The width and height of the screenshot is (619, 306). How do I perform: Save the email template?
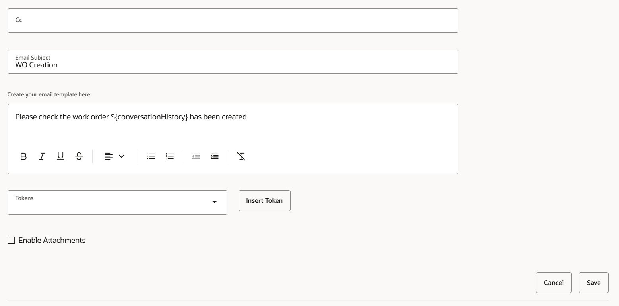point(594,283)
